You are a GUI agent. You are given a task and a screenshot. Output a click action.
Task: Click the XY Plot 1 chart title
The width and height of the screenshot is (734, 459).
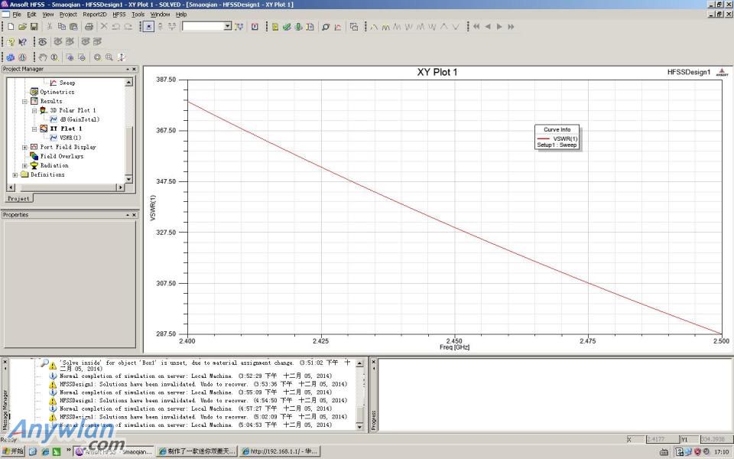[x=437, y=72]
